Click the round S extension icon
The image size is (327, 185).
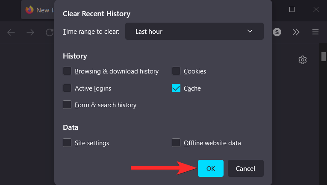pos(277,32)
